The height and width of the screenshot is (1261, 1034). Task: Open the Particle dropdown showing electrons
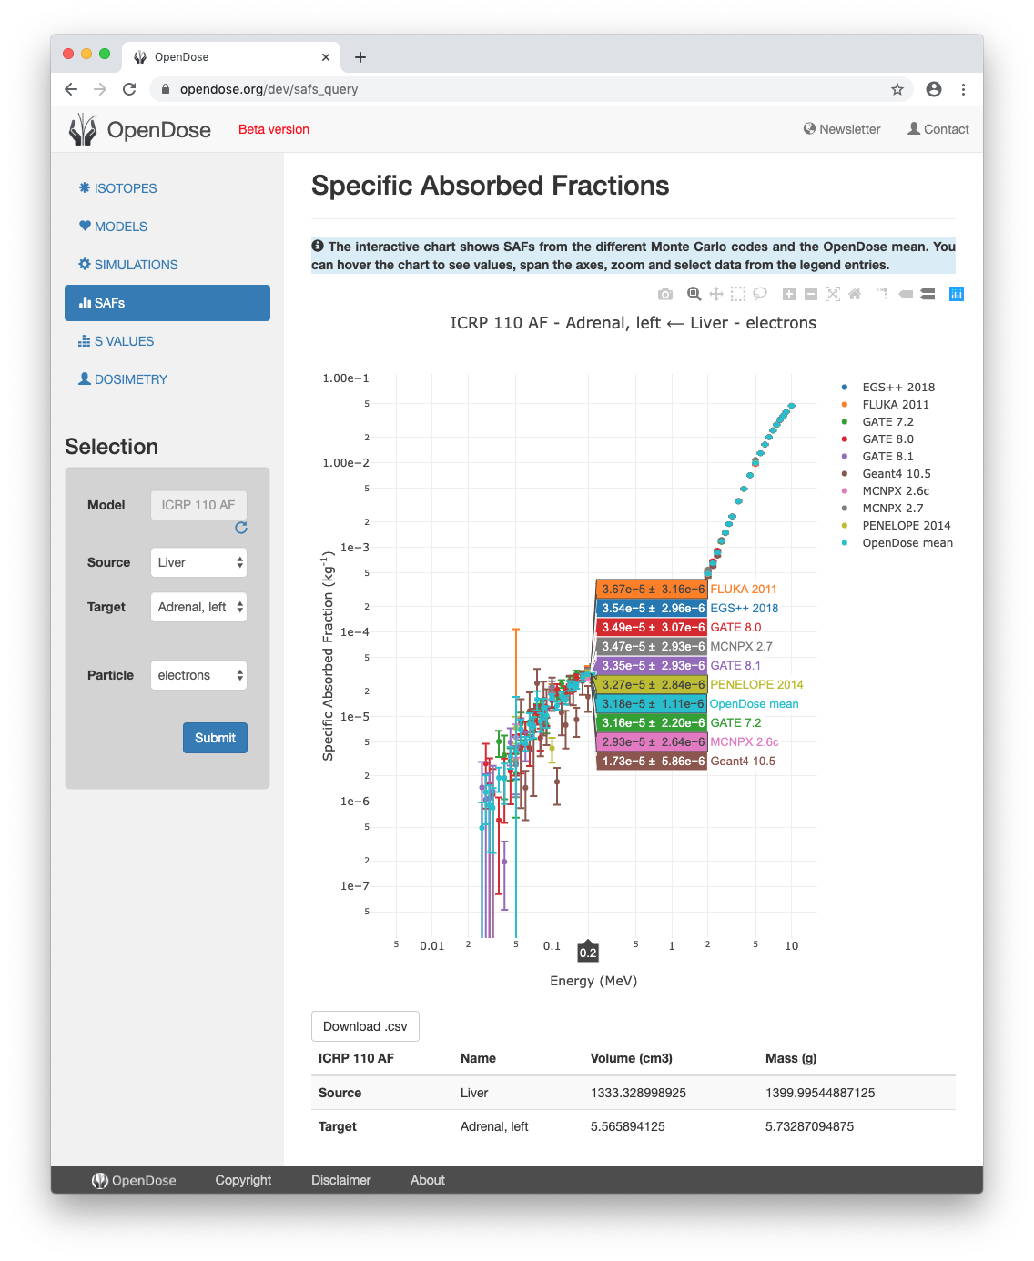(x=198, y=675)
